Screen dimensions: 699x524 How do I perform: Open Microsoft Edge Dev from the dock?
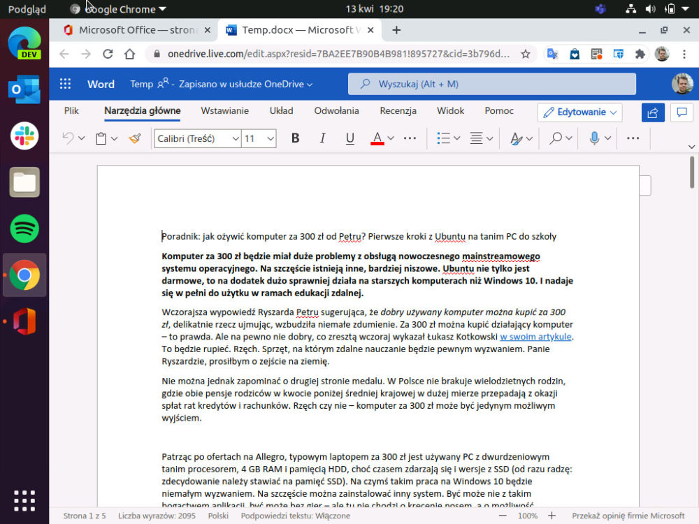pyautogui.click(x=24, y=43)
